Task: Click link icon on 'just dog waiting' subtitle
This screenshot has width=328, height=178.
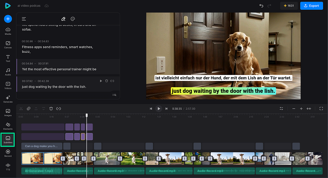Action: (x=112, y=81)
